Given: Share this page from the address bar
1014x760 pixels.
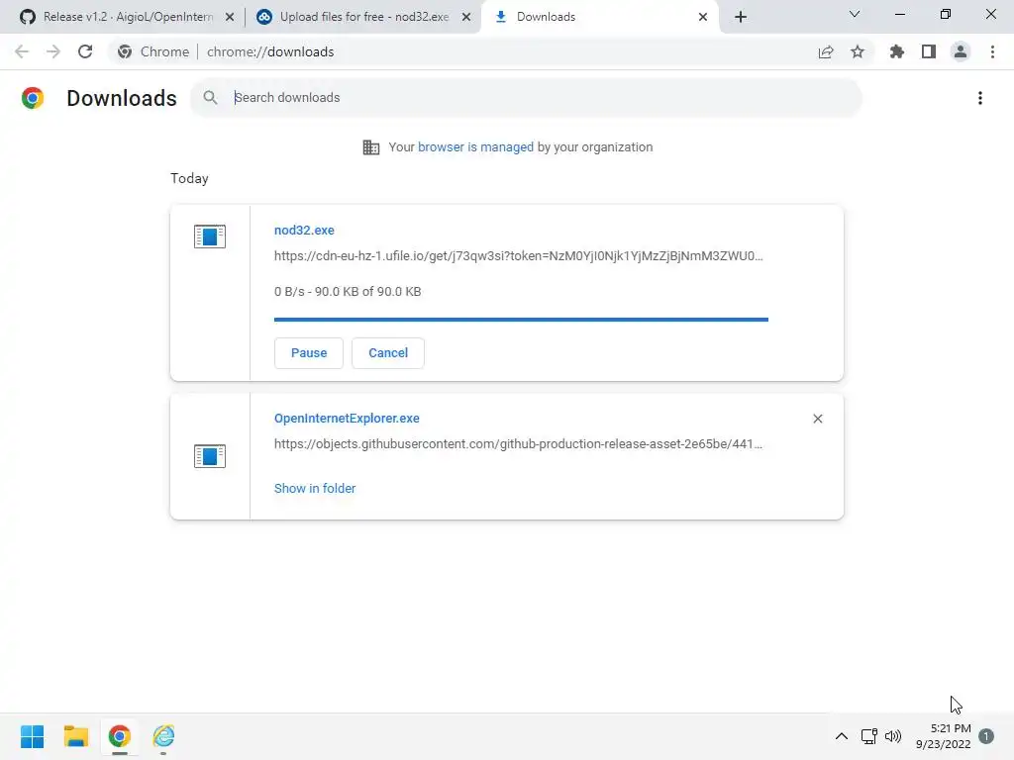Looking at the screenshot, I should click(x=826, y=51).
